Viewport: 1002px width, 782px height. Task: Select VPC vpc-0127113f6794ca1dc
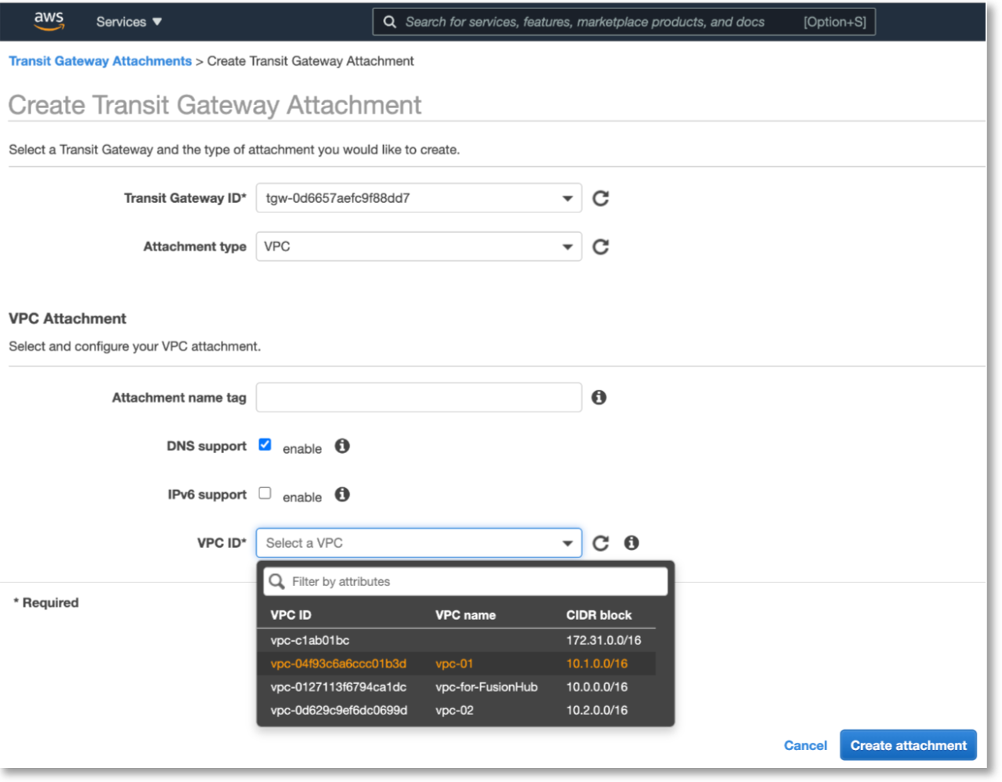(457, 687)
